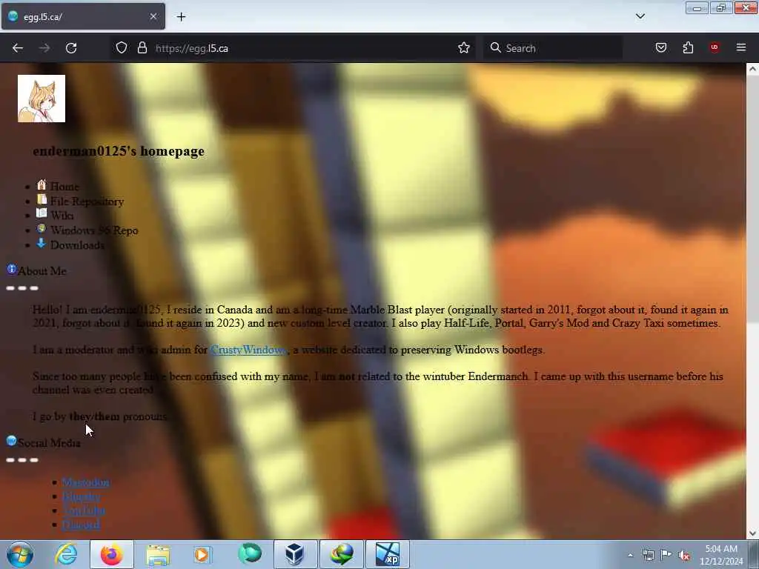Click the Social Media section heading
The width and height of the screenshot is (759, 569).
pos(50,443)
